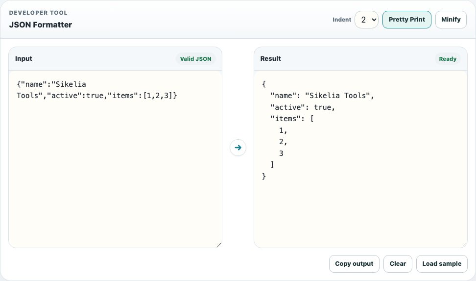Screen dimensions: 476x281
Task: Click the Ready status badge
Action: coord(448,59)
